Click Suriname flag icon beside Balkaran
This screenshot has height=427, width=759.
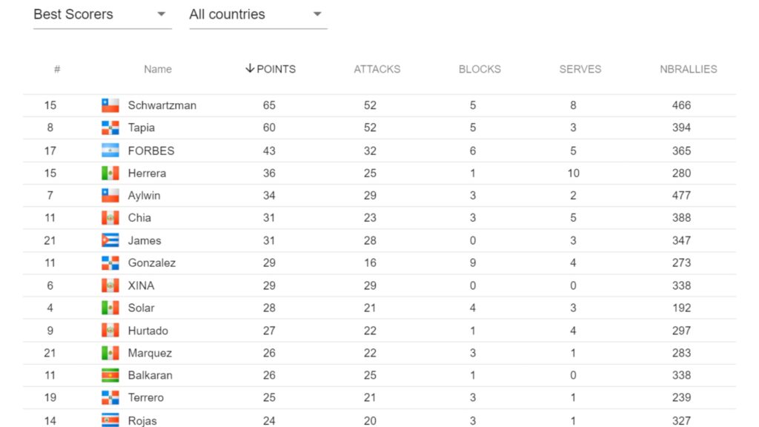110,375
